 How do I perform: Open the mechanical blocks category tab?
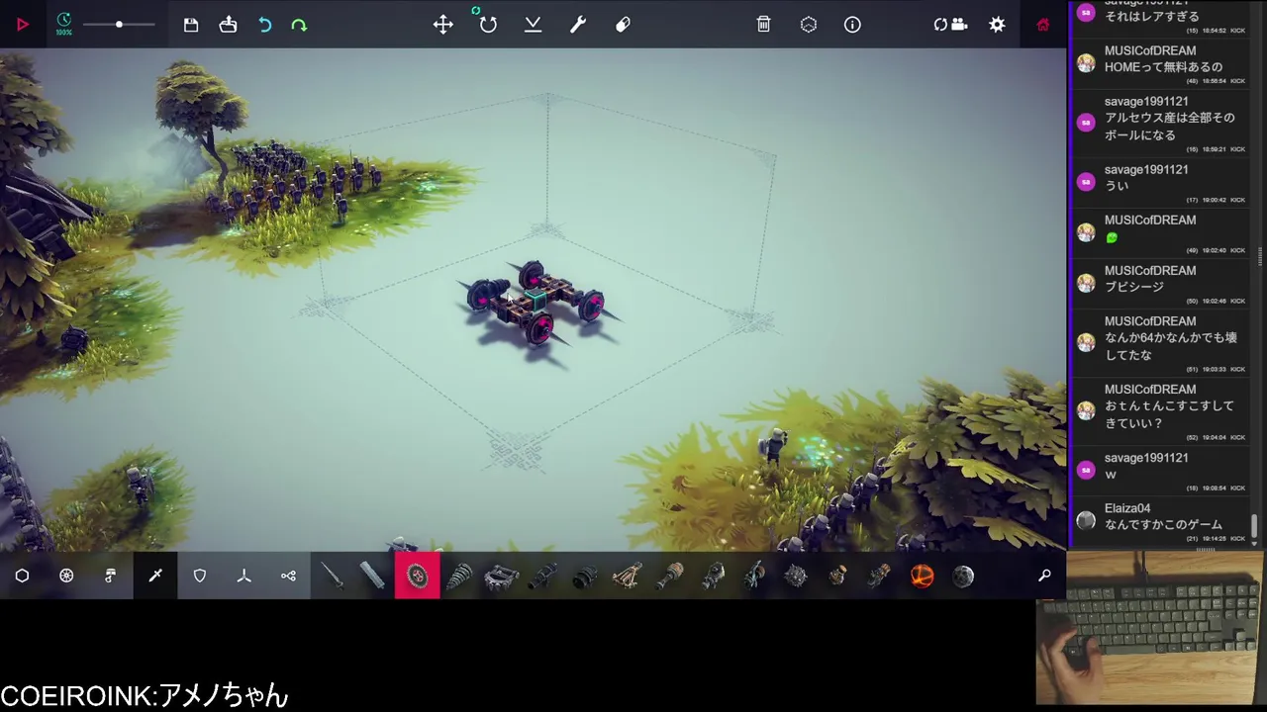pyautogui.click(x=111, y=576)
